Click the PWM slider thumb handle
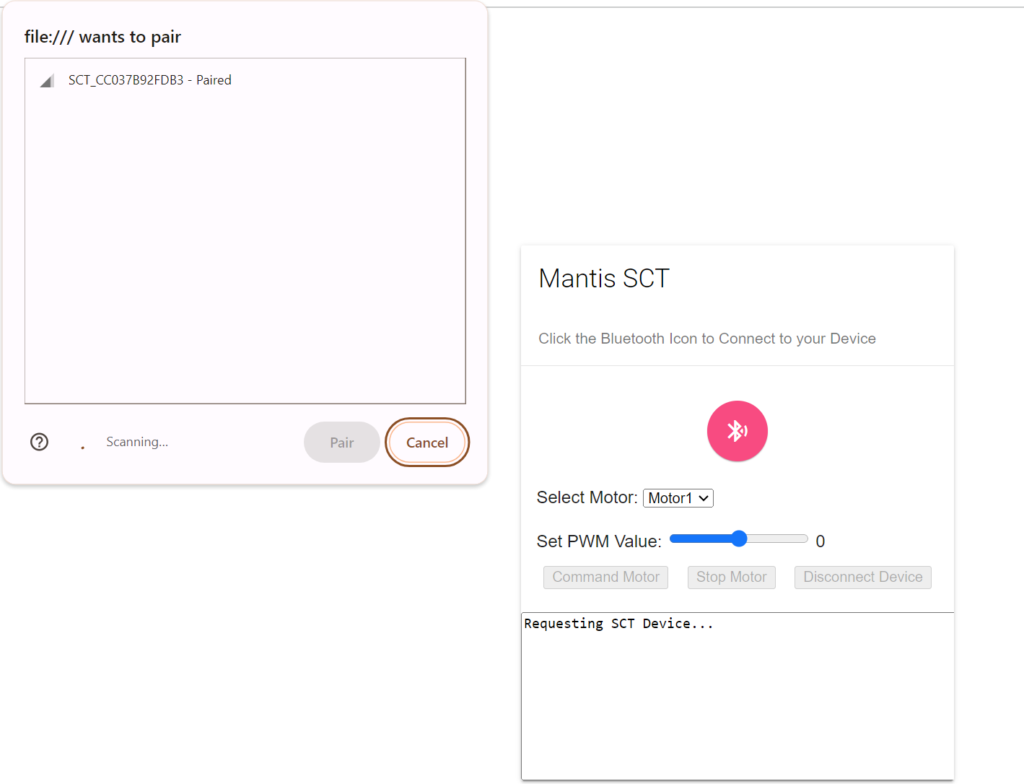The height and width of the screenshot is (784, 1024). tap(739, 539)
